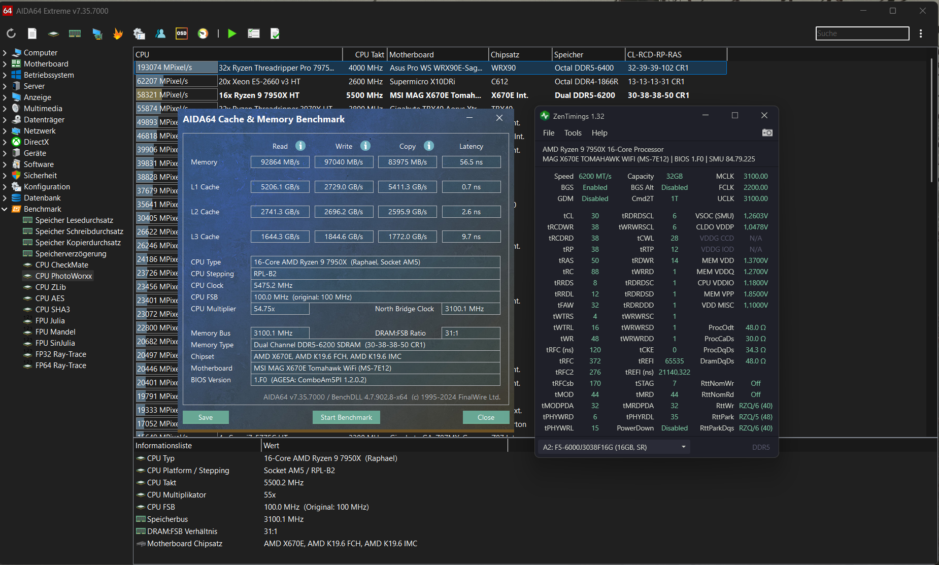
Task: Click the ZenTimings screenshot camera icon
Action: click(767, 132)
